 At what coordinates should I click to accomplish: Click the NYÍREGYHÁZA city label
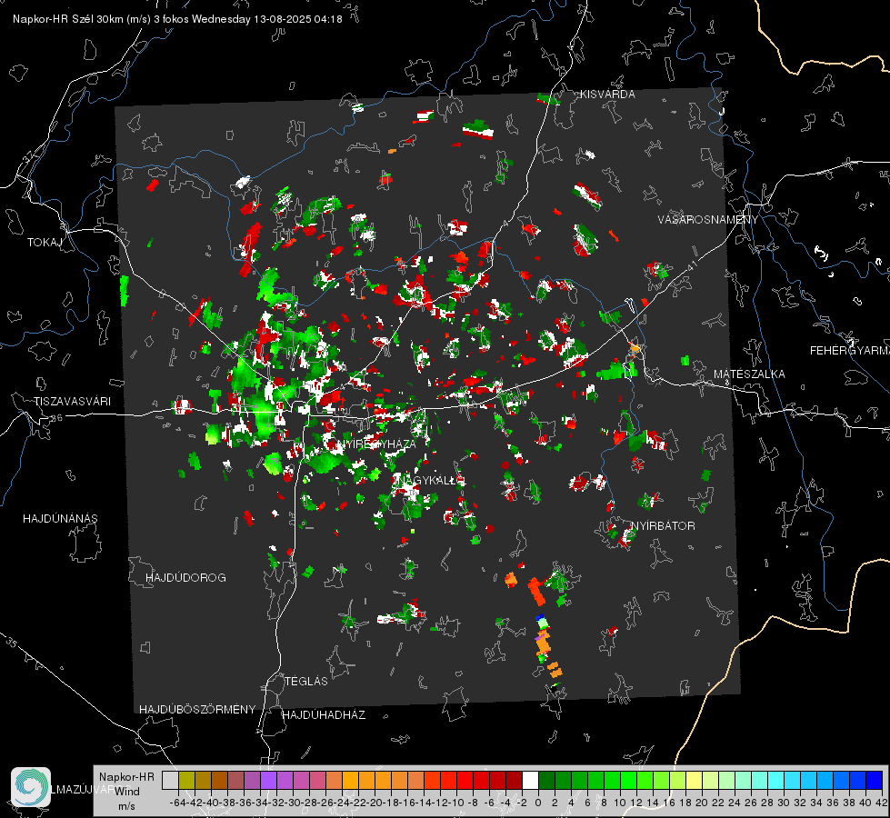pos(376,444)
